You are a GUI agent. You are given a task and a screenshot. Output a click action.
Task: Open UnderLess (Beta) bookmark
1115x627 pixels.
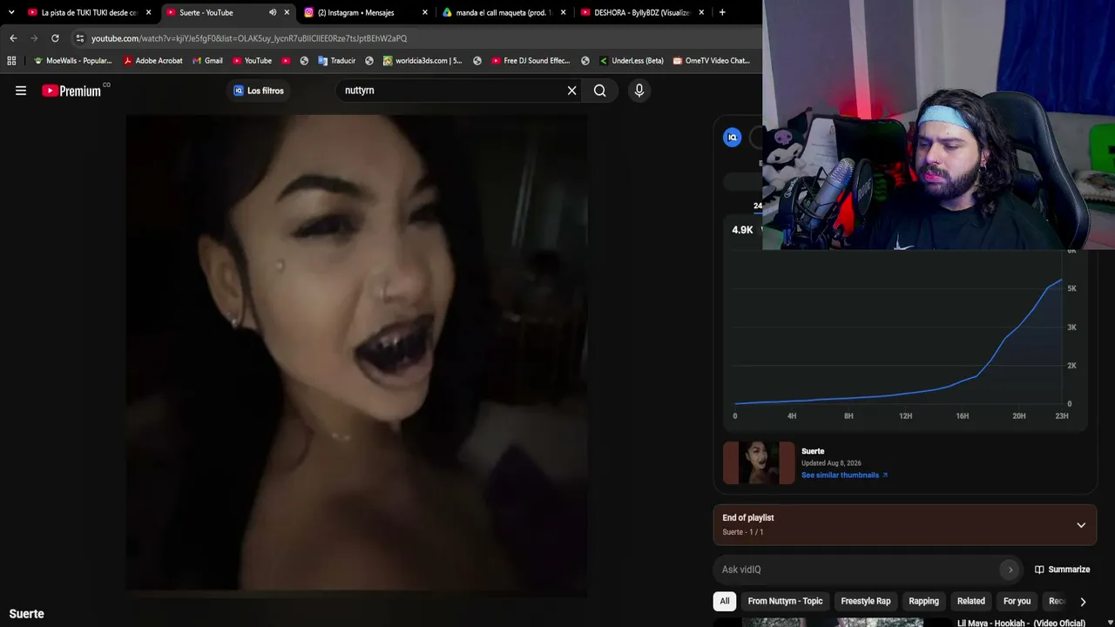click(631, 61)
